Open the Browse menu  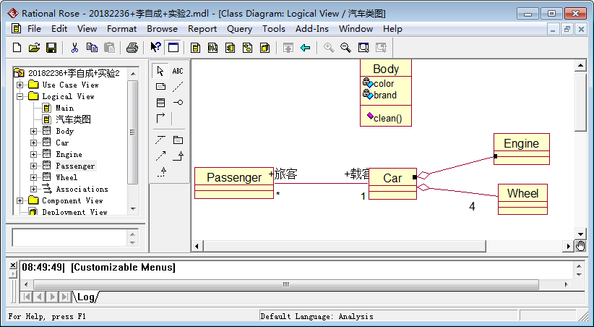coord(162,29)
